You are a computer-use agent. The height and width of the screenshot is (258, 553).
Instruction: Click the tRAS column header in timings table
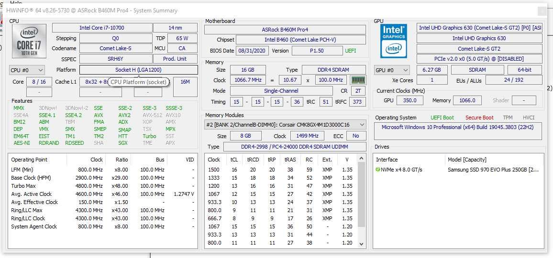pyautogui.click(x=290, y=160)
